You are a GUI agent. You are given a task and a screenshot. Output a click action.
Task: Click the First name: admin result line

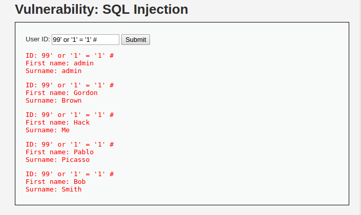[x=59, y=63]
